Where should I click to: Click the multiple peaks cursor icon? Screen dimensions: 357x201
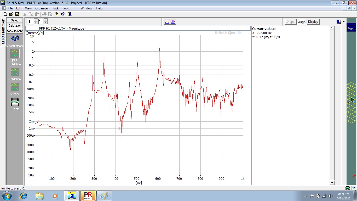pyautogui.click(x=173, y=22)
